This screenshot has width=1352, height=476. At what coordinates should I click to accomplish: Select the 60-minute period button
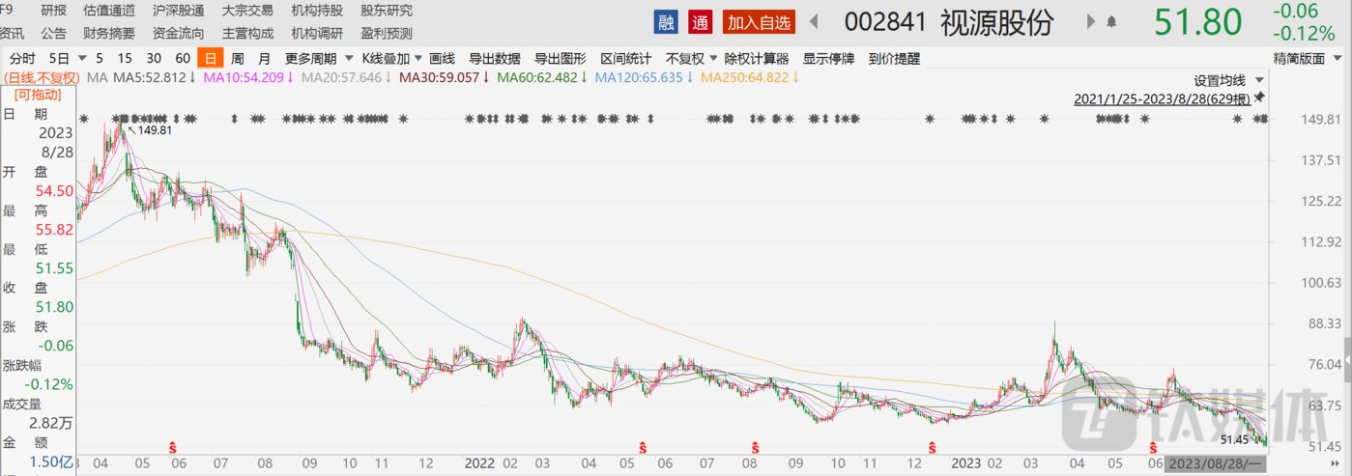(x=182, y=58)
